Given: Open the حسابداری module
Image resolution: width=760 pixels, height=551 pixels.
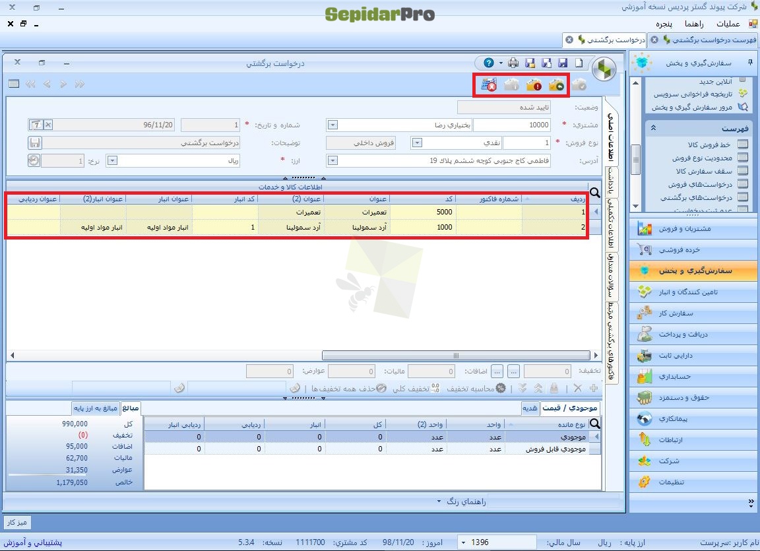Looking at the screenshot, I should (693, 376).
